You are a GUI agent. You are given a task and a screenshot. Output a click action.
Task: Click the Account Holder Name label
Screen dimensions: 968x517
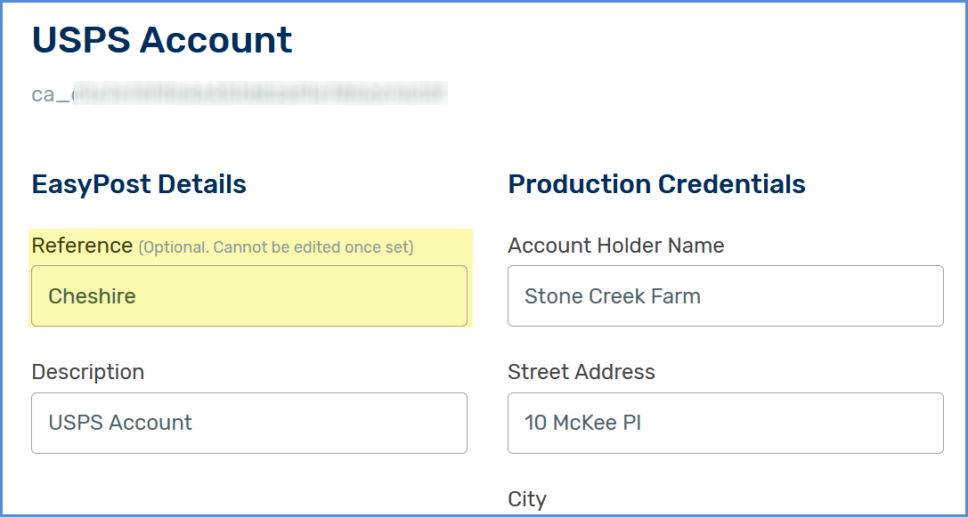pyautogui.click(x=615, y=246)
